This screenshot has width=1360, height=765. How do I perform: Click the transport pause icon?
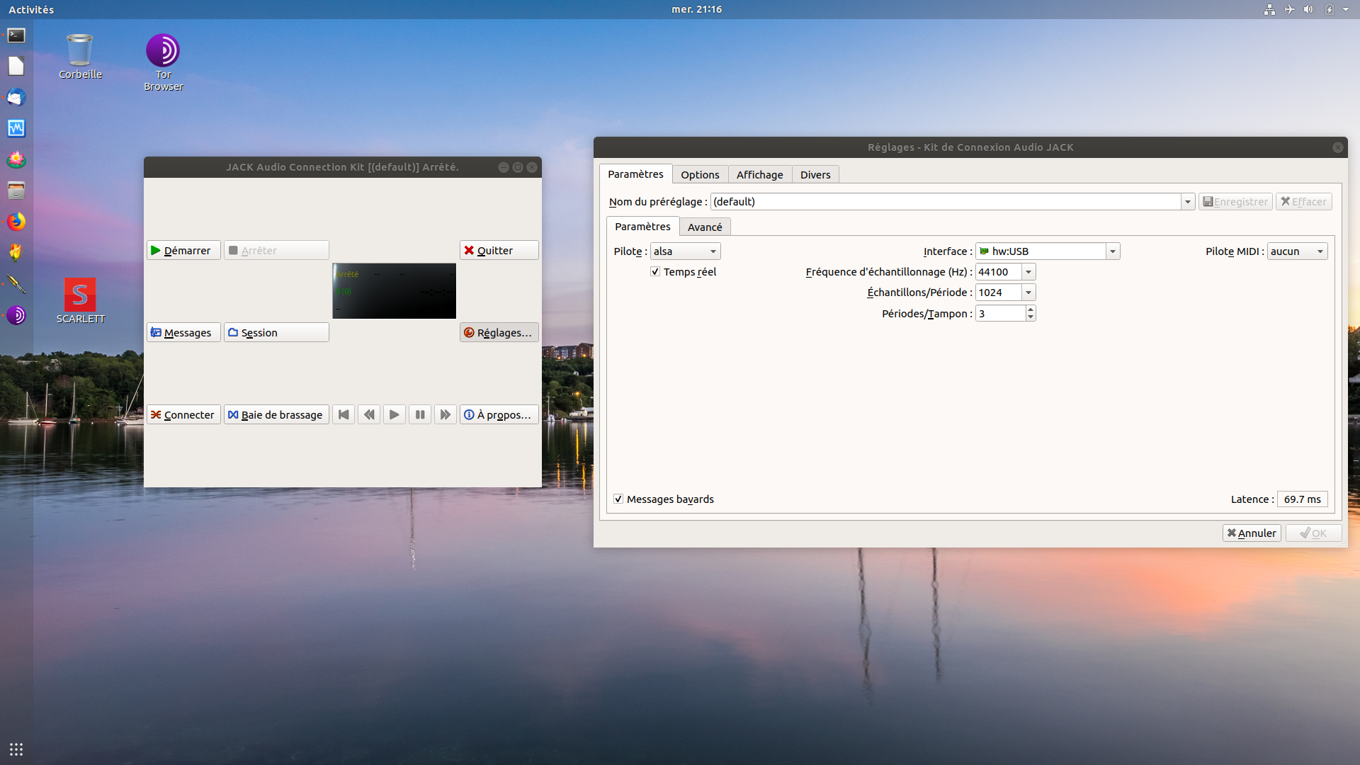[420, 415]
